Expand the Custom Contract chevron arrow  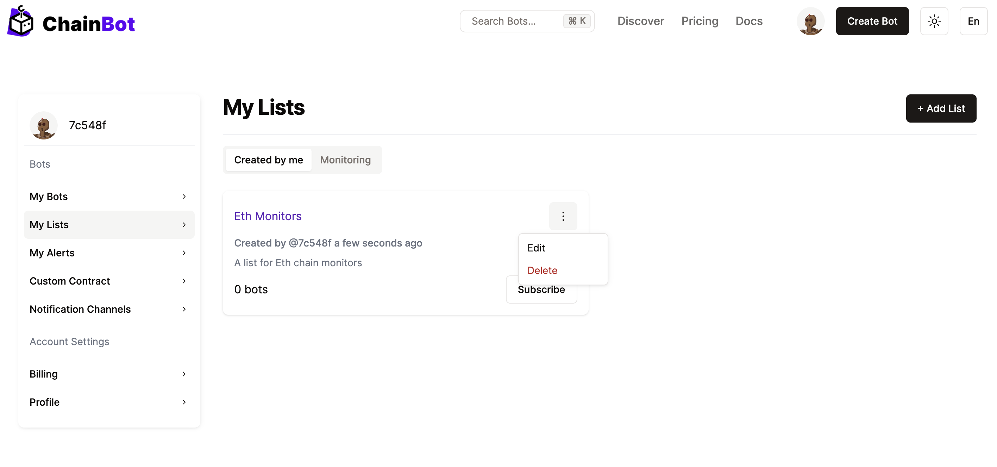(x=184, y=281)
